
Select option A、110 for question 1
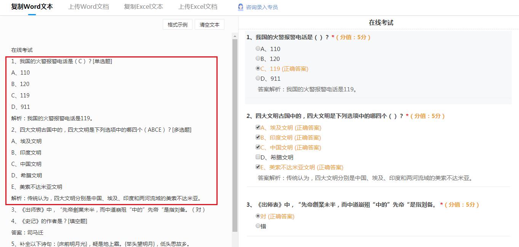click(258, 49)
